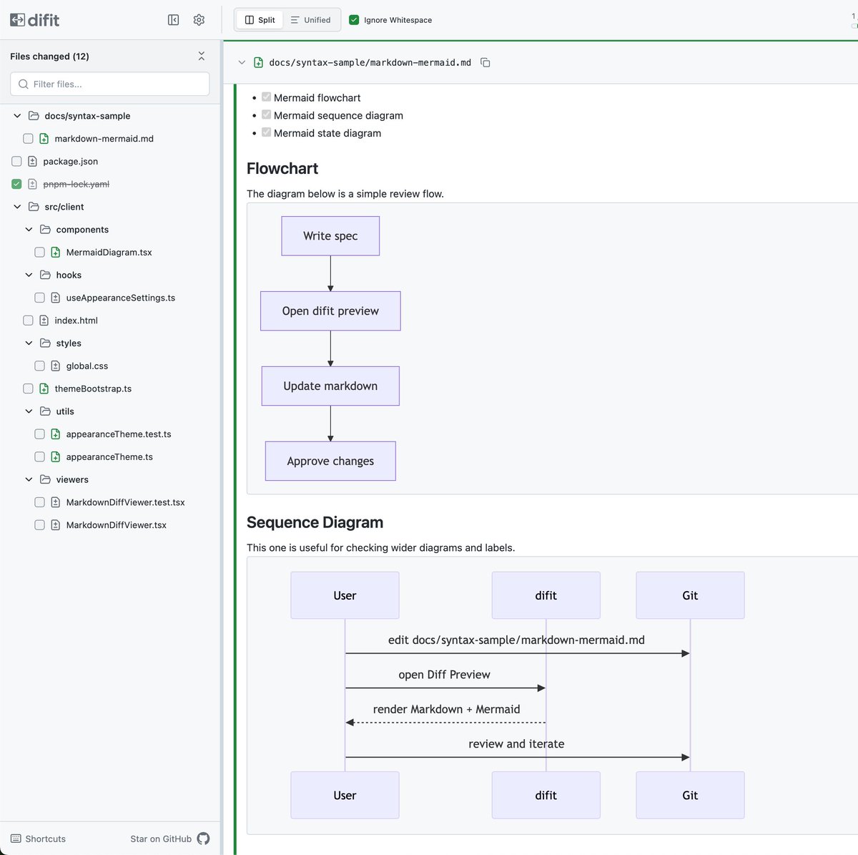Open the MarkdownDiffViewer.tsx file
This screenshot has width=858, height=855.
click(116, 525)
